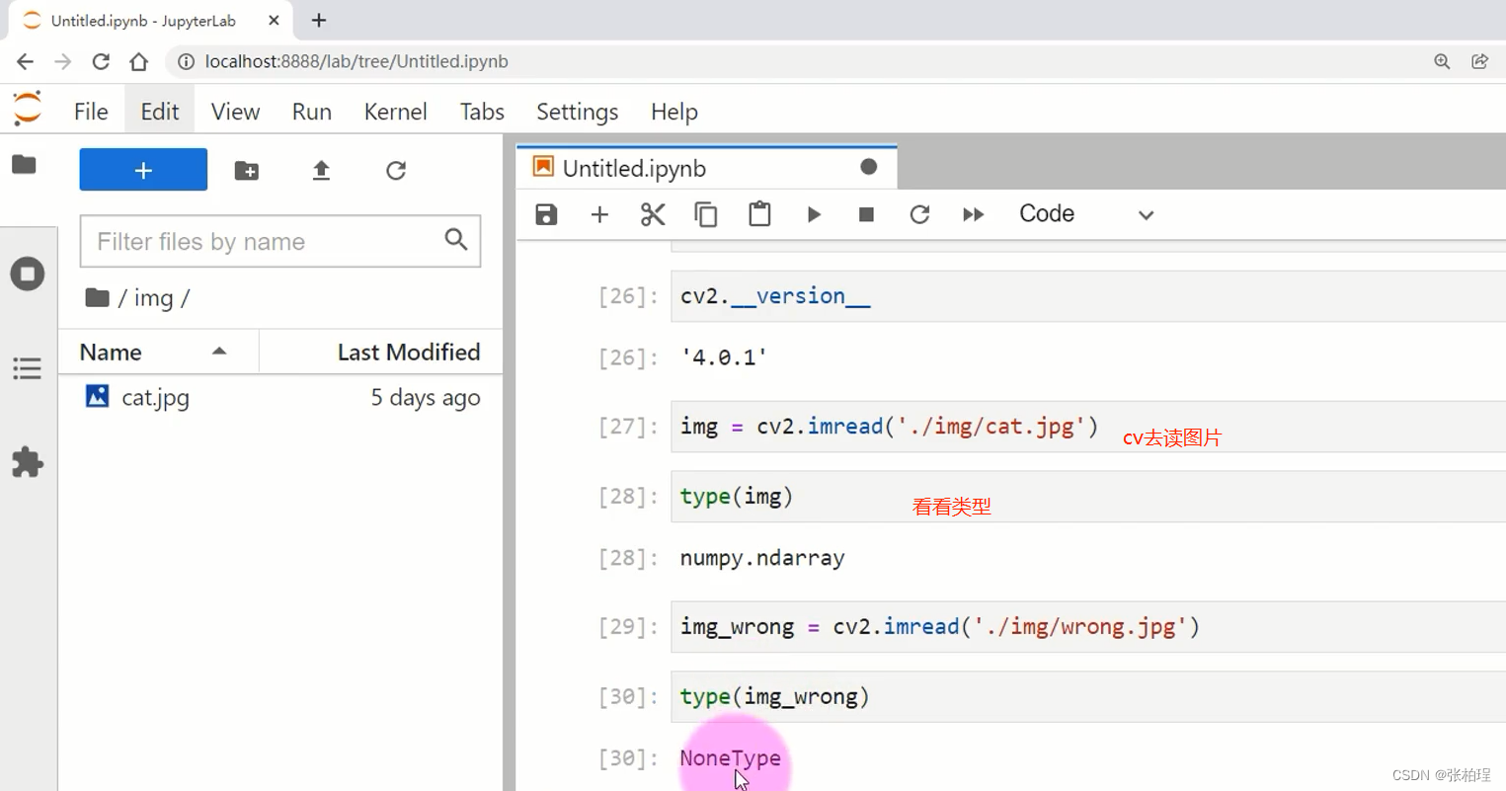Reload the browser page

point(101,61)
